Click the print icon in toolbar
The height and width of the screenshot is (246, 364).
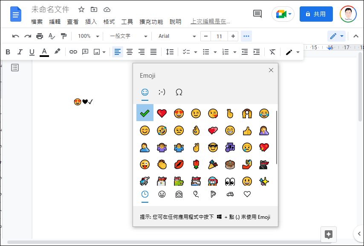40,36
